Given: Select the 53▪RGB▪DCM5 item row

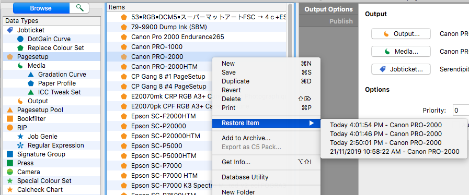Looking at the screenshot, I should (x=197, y=17).
